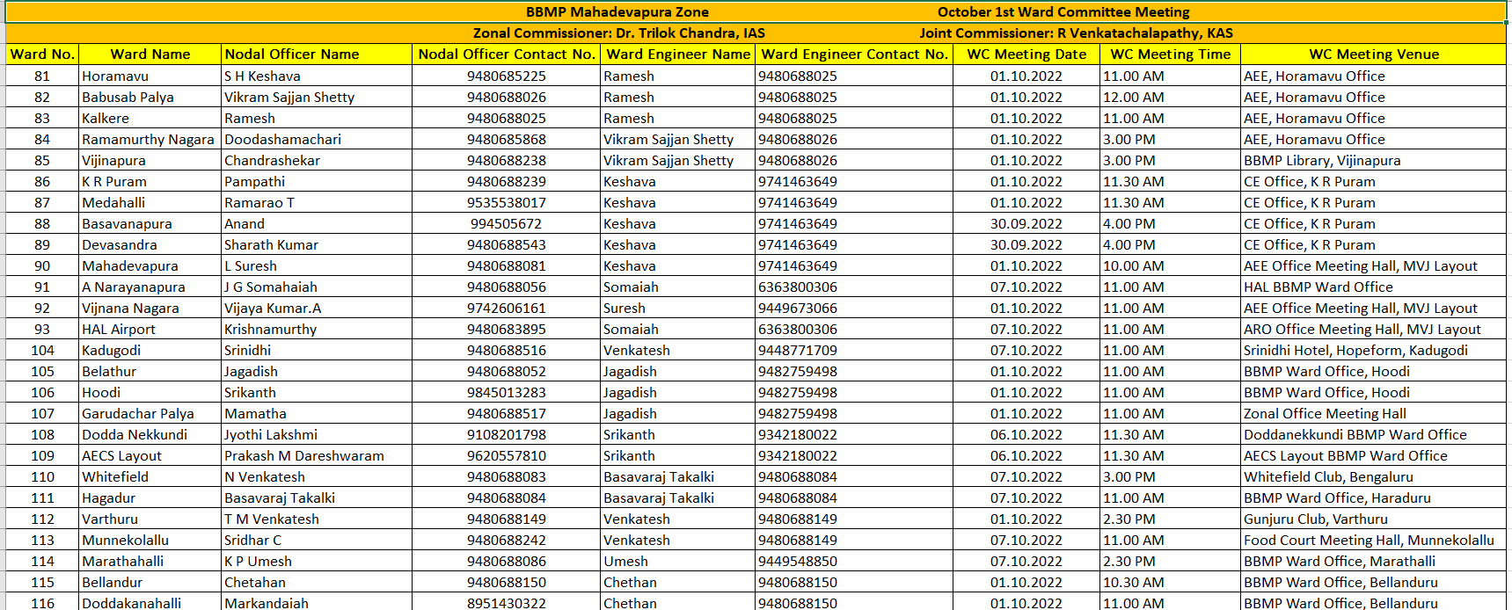Select ward name cell 'Kalkere'
The height and width of the screenshot is (610, 1512).
coord(150,119)
